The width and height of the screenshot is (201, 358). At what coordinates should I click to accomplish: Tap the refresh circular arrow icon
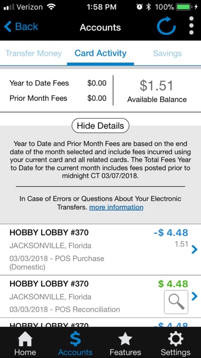point(166,26)
